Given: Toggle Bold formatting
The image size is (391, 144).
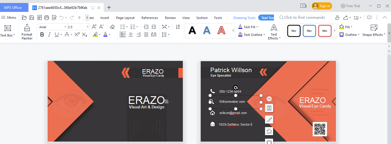Looking at the screenshot, I should coord(42,35).
